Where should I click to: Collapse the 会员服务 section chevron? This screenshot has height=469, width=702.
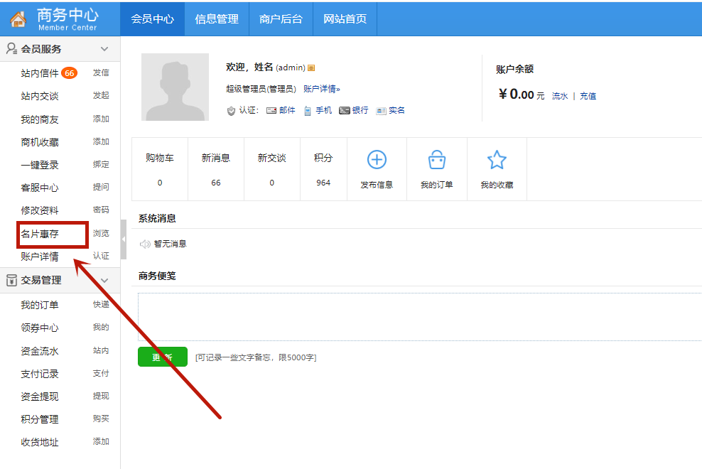point(104,49)
